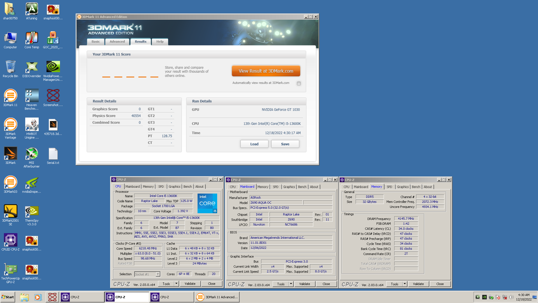The image size is (538, 303).
Task: Open the Recycle Bin icon
Action: point(10,69)
